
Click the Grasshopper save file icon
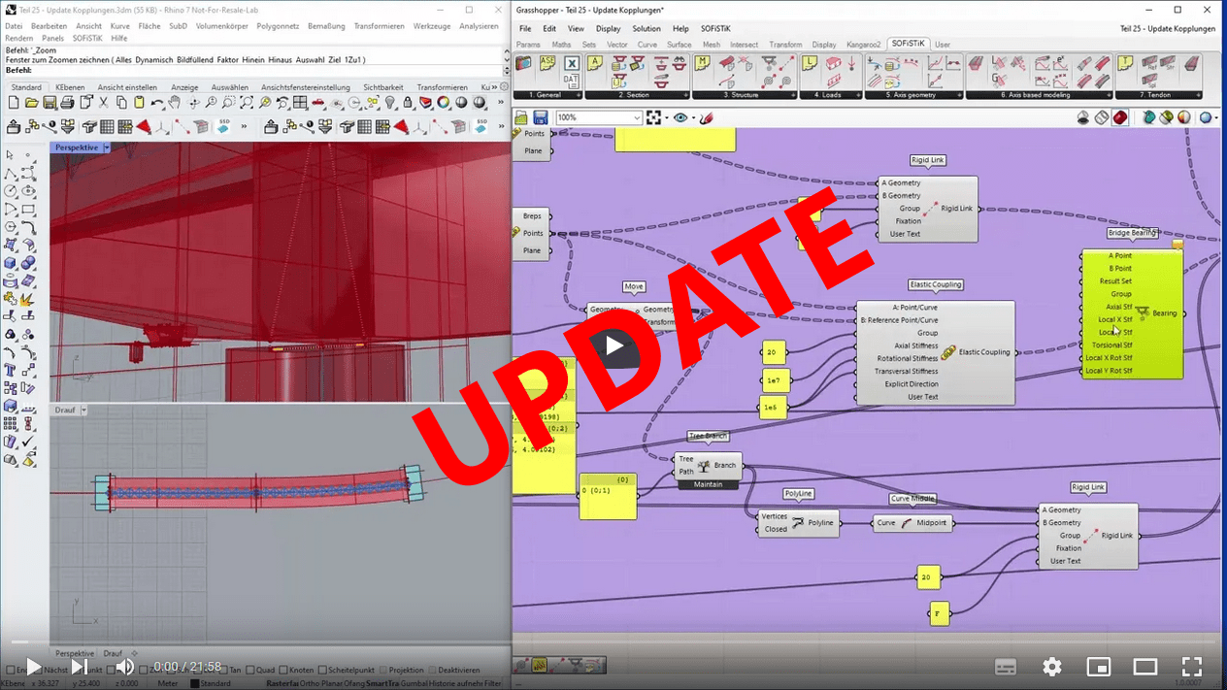tap(541, 117)
